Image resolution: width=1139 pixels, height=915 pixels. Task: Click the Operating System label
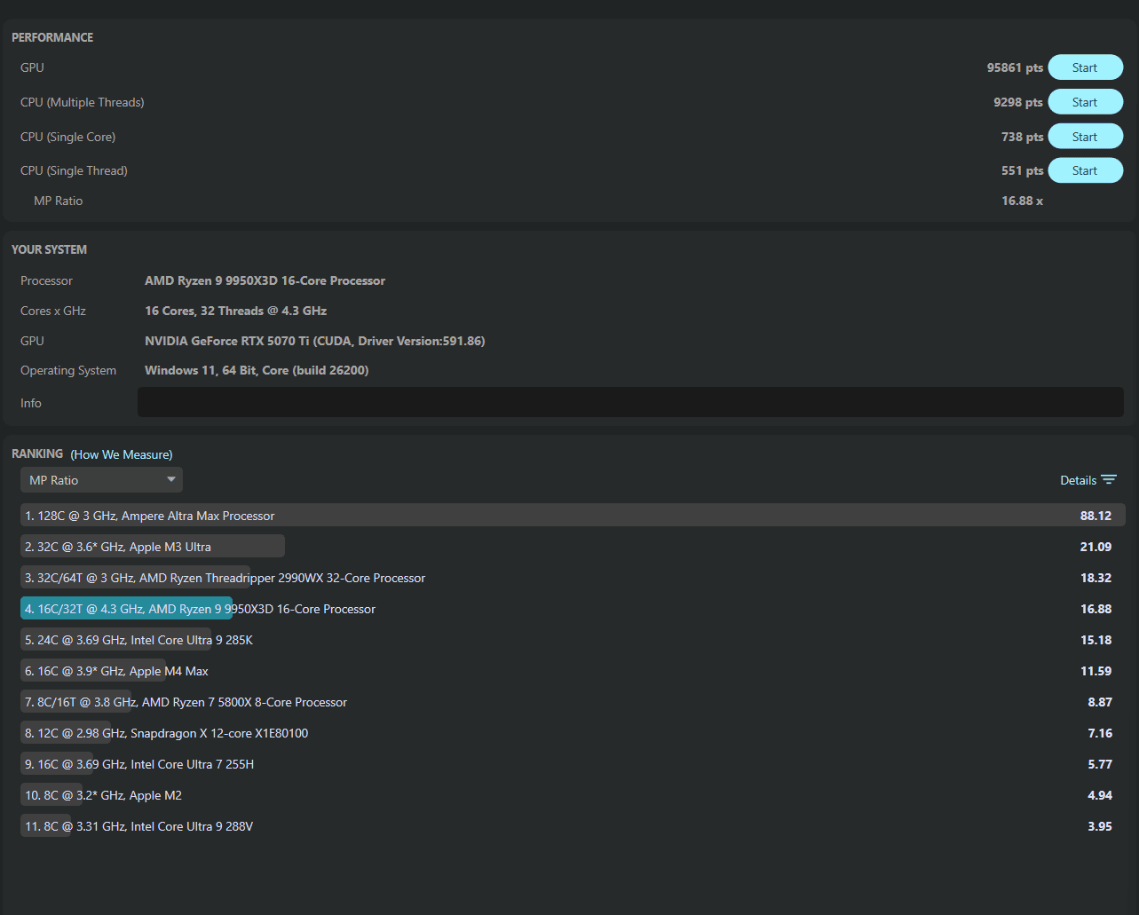(68, 370)
